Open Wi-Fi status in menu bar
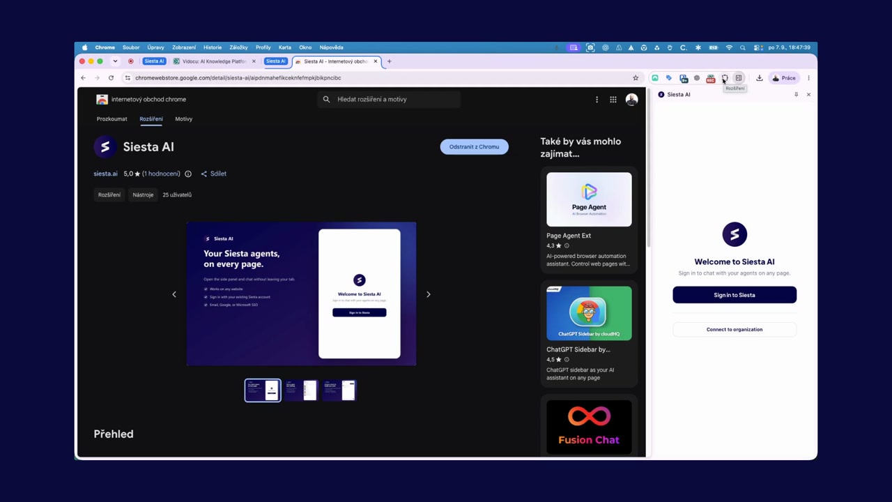892x502 pixels. point(729,47)
